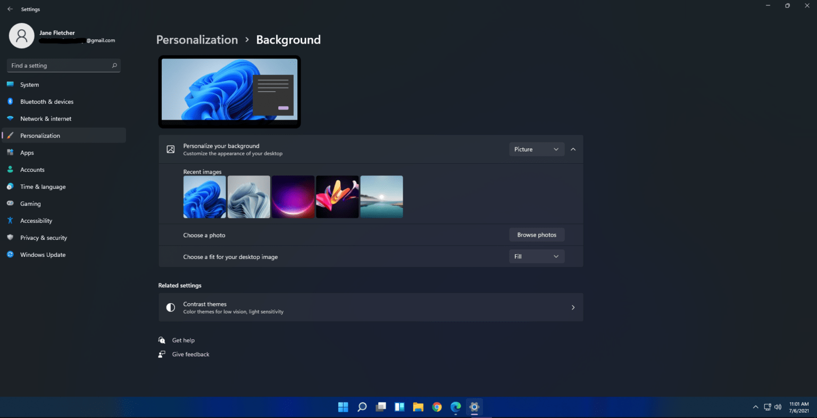Launch Google Chrome from the taskbar
This screenshot has height=418, width=817.
pos(437,407)
